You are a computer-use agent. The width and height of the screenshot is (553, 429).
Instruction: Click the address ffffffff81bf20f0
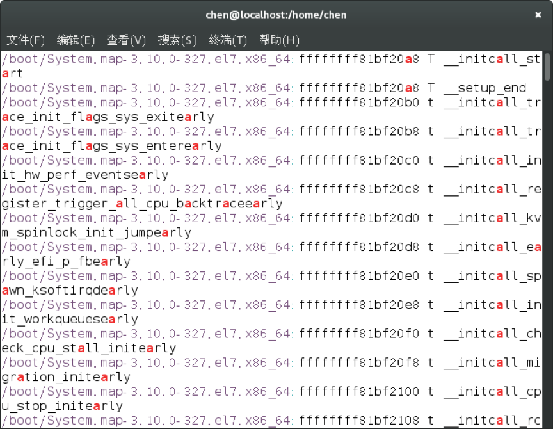tap(359, 334)
